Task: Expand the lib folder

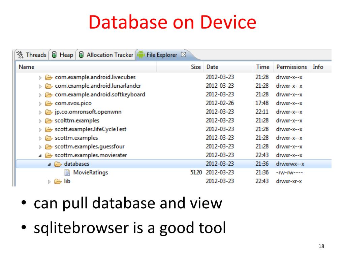Action: click(x=49, y=182)
